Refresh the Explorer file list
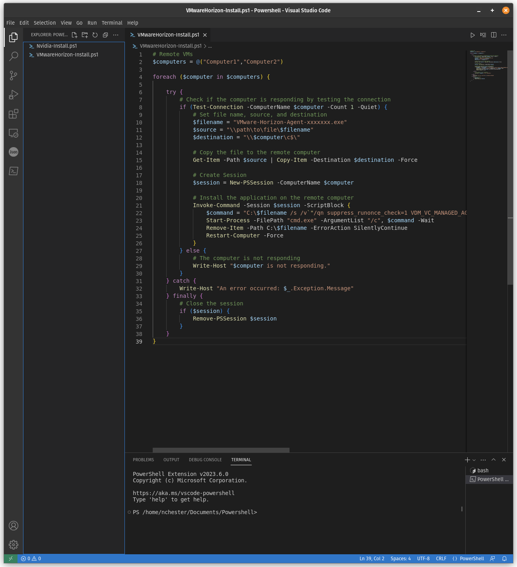The height and width of the screenshot is (567, 517). [95, 35]
